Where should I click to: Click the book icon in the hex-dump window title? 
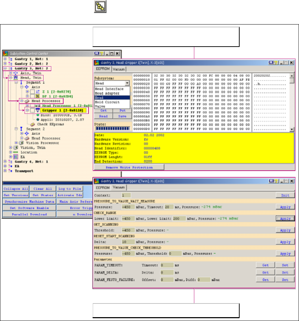pyautogui.click(x=271, y=63)
